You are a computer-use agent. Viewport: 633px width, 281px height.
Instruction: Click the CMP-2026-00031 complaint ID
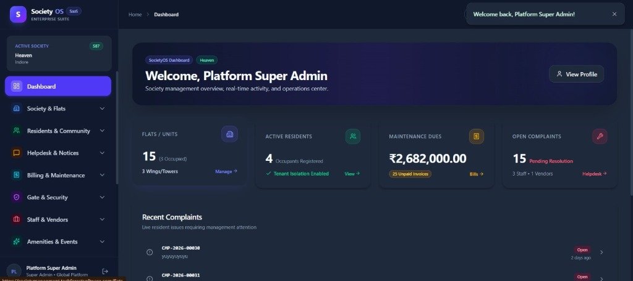click(x=181, y=275)
